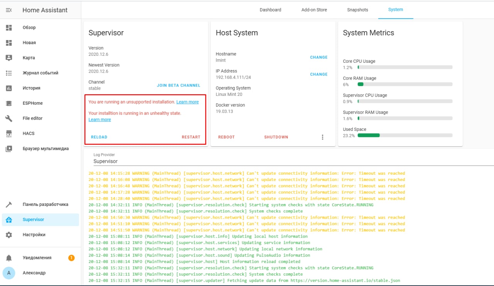Open Learn more about unsupported installation
The height and width of the screenshot is (286, 494).
tap(188, 102)
